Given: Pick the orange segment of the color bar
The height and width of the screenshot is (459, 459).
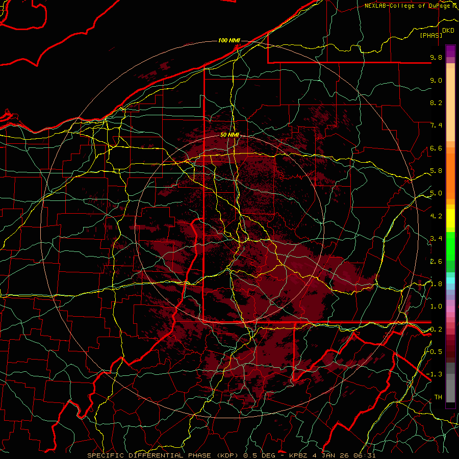Looking at the screenshot, I should click(x=450, y=176).
